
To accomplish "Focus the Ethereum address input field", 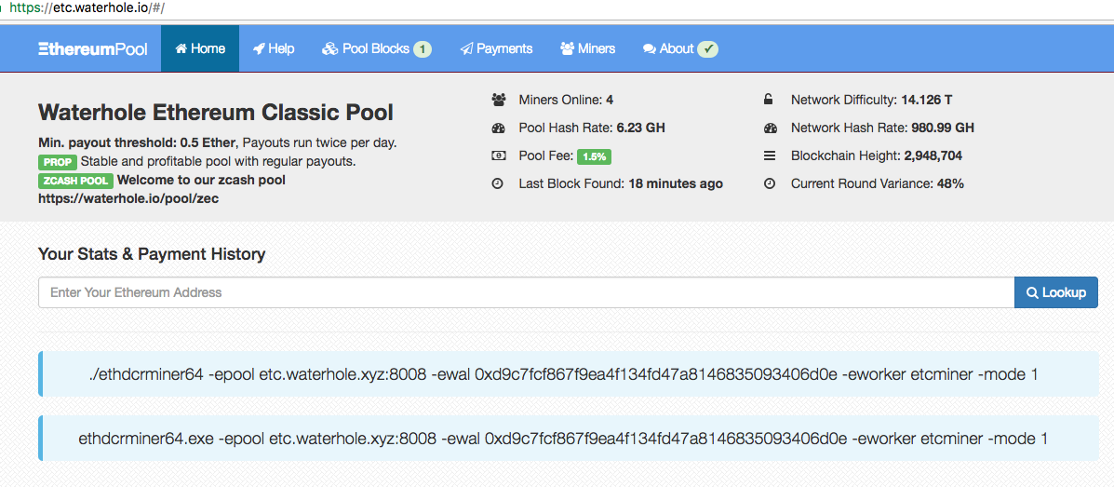I will click(x=526, y=292).
